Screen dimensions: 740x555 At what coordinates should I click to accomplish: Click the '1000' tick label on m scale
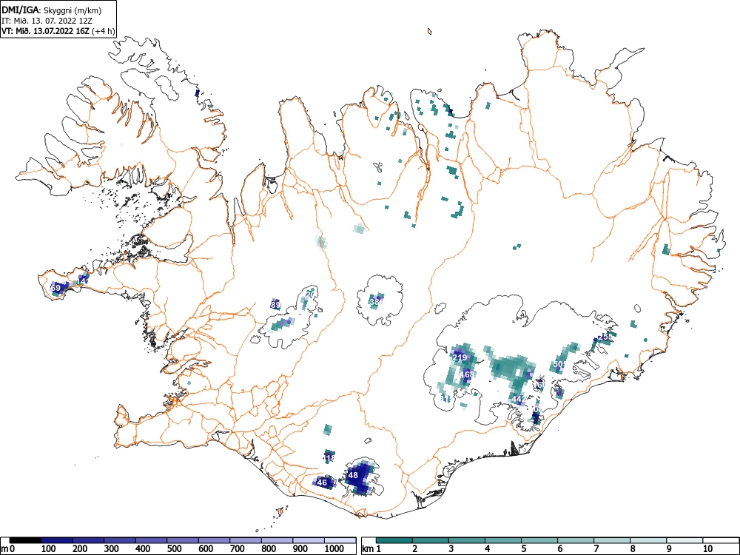click(x=334, y=549)
